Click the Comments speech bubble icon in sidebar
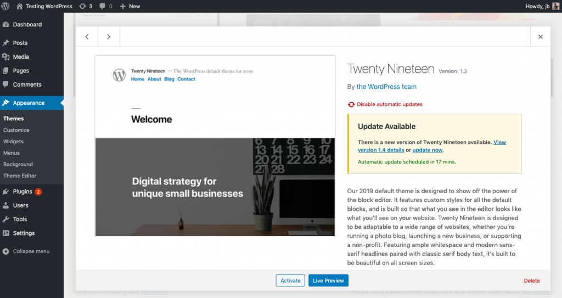Viewport: 562px width, 298px height. (x=5, y=85)
